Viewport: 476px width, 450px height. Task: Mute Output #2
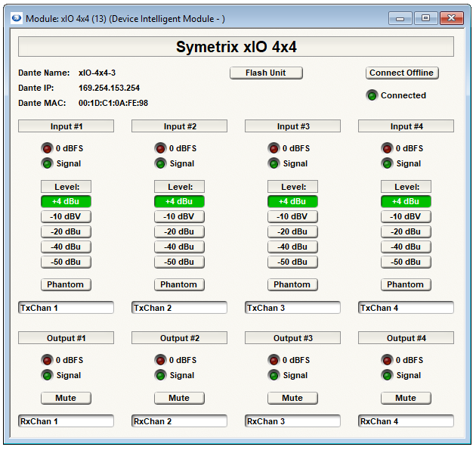coord(179,398)
